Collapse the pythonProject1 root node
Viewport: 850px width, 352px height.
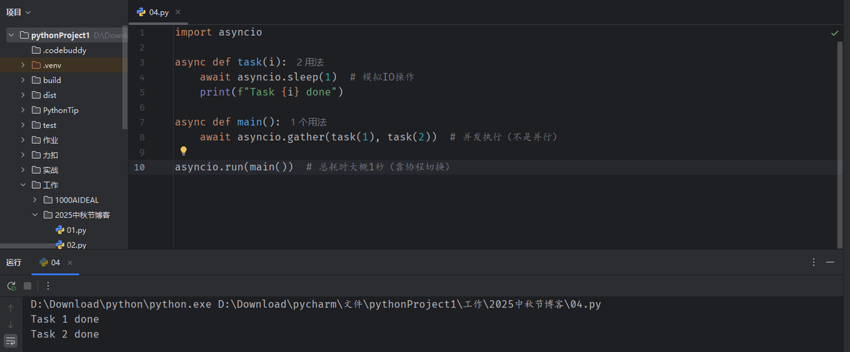11,35
